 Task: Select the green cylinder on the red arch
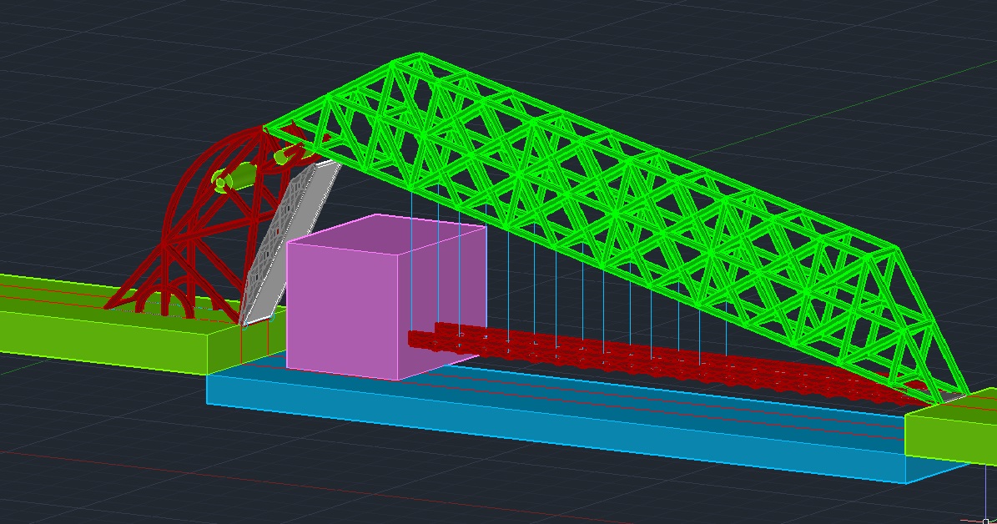tap(234, 176)
